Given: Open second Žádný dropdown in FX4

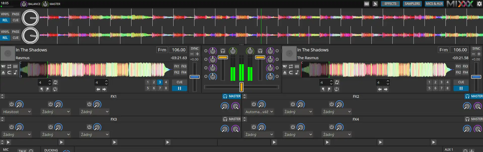Looking at the screenshot, I should (x=298, y=135).
